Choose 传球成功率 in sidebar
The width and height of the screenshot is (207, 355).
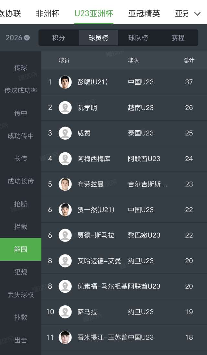[21, 90]
